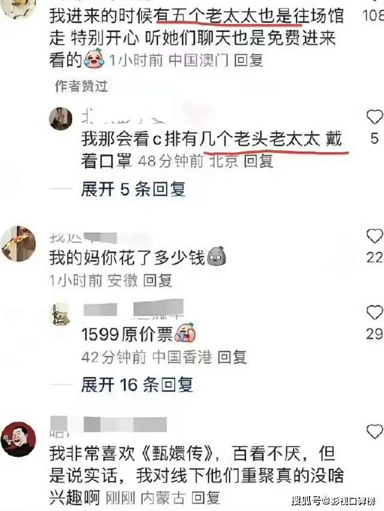Like the Beijing comment about c排
Screen dimensions: 384x511
tap(374, 117)
